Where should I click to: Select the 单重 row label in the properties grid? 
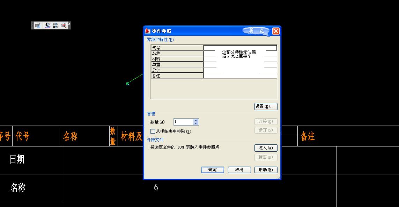[x=177, y=64]
